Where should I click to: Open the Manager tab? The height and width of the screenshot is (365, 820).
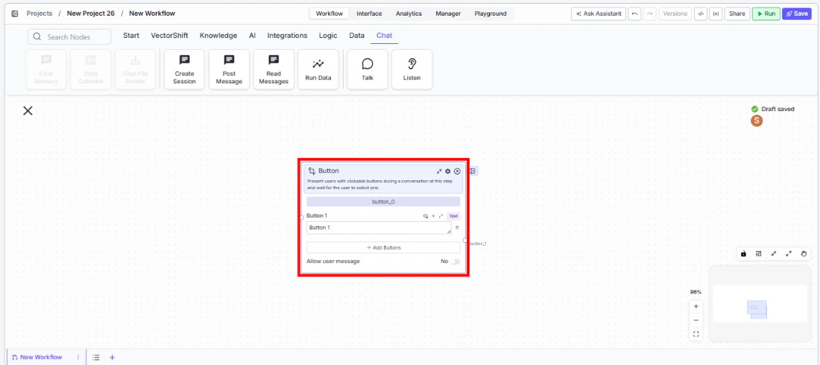(448, 13)
